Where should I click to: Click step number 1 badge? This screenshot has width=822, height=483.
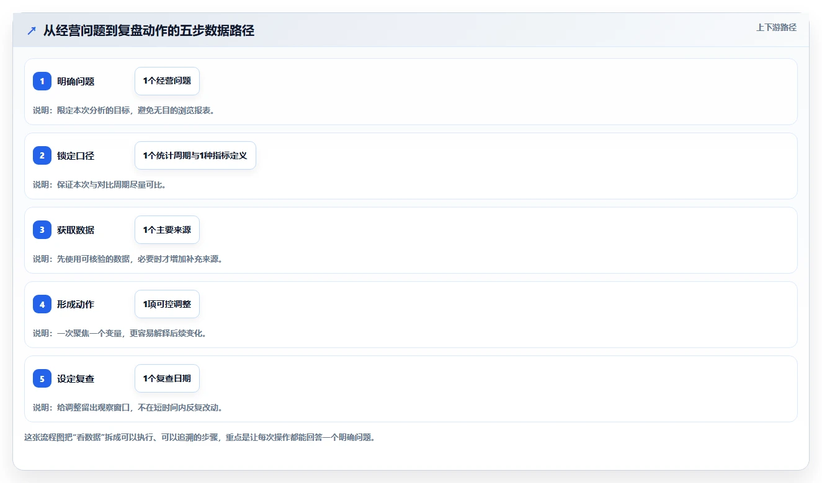(x=42, y=81)
